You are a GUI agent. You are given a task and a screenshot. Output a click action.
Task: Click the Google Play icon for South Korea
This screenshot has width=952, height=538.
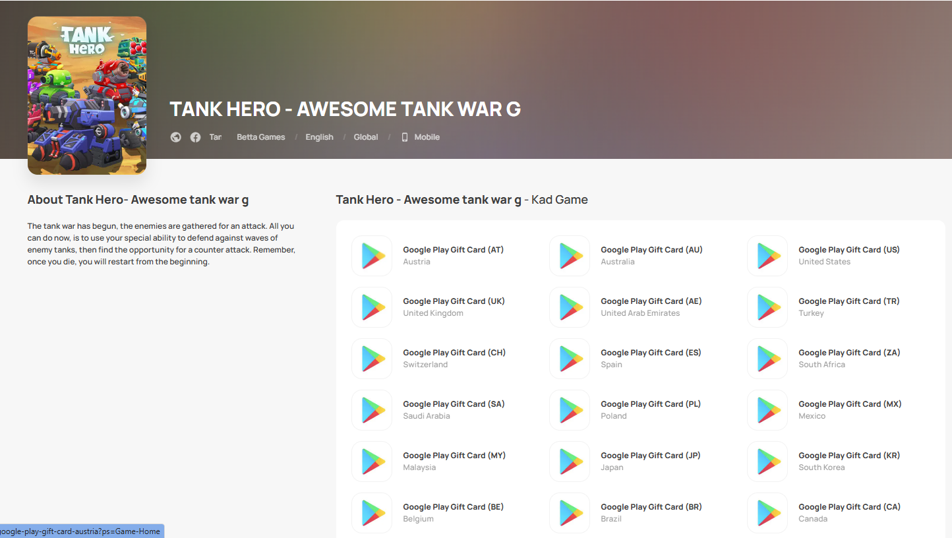pyautogui.click(x=767, y=462)
